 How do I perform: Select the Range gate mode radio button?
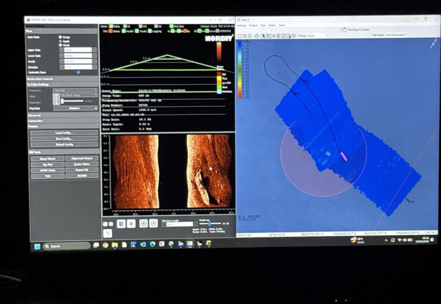[x=60, y=37]
